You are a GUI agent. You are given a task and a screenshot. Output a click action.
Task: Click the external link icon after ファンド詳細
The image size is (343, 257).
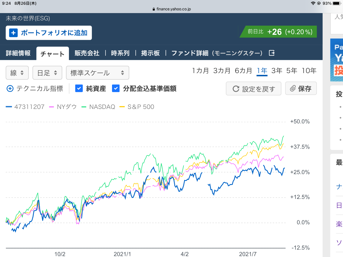tap(272, 53)
